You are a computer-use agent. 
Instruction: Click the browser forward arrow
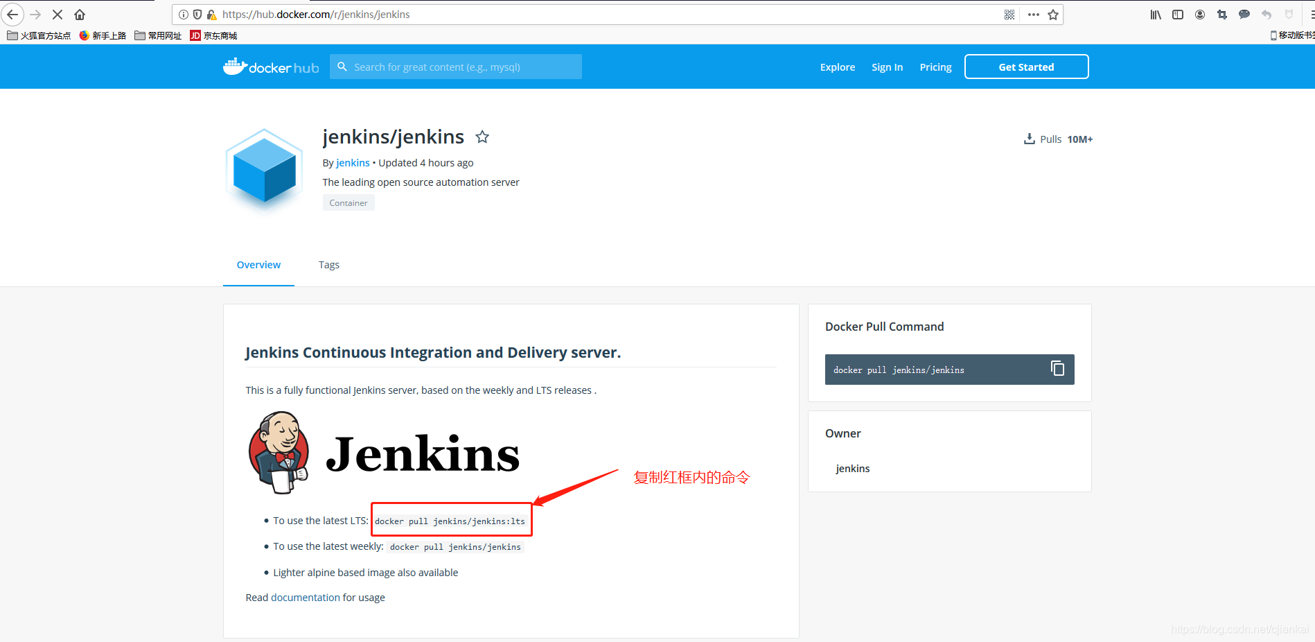pyautogui.click(x=35, y=15)
